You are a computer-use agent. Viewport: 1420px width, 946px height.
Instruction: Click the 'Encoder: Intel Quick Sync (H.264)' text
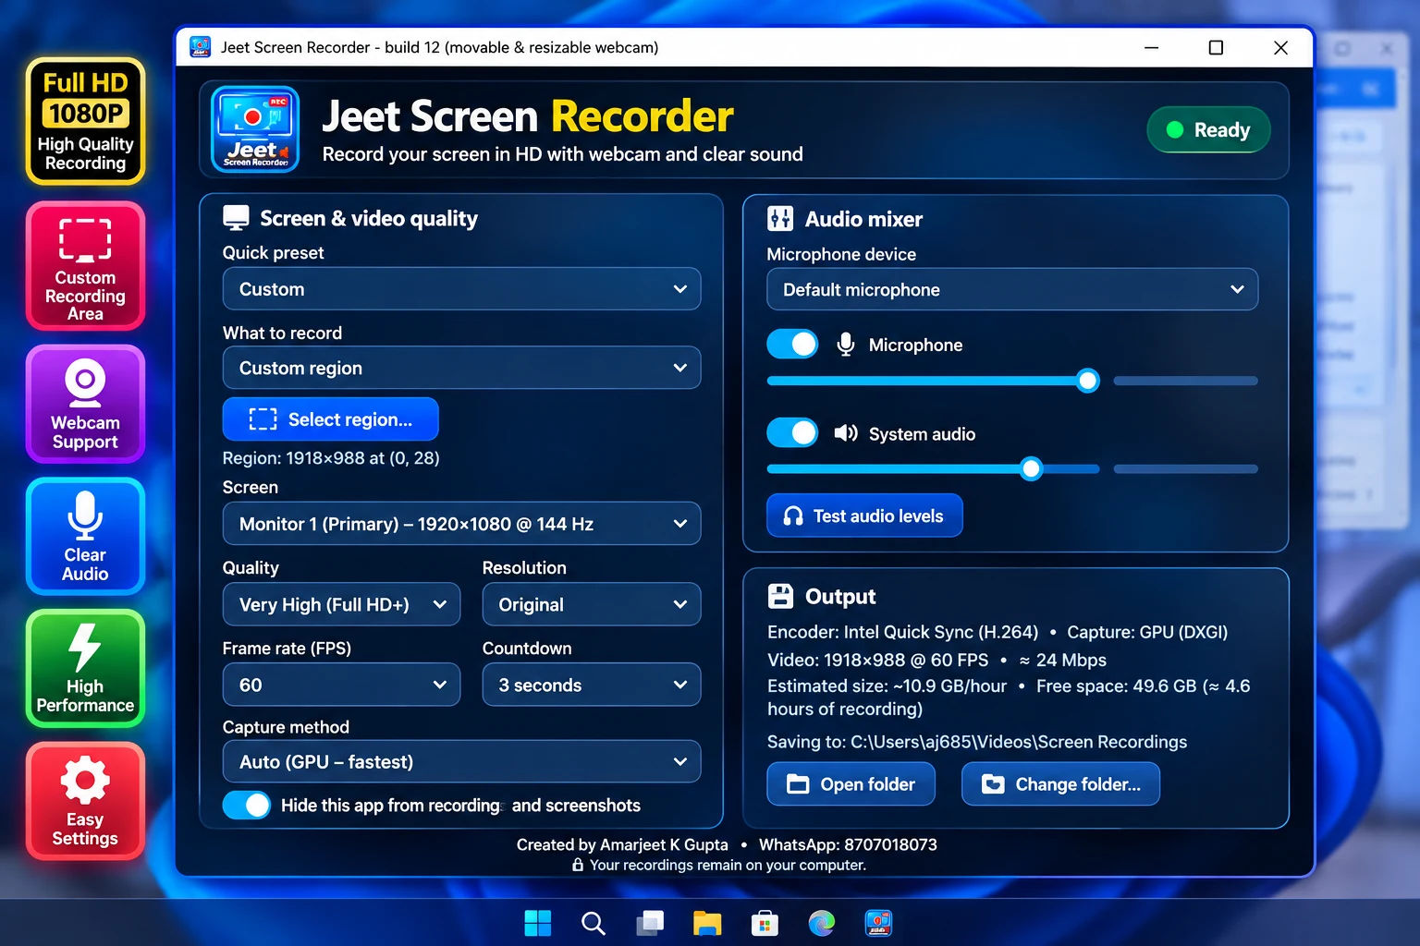(902, 632)
